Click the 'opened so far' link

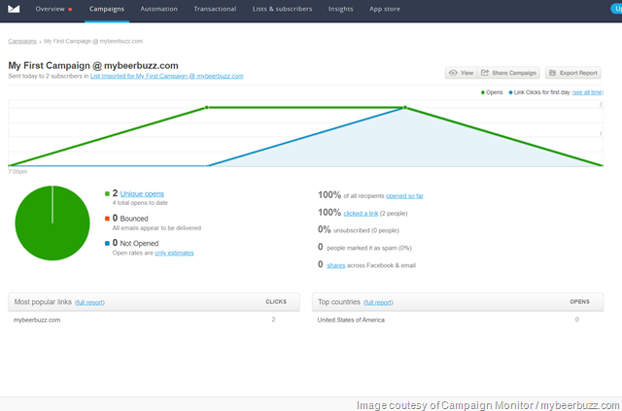404,196
